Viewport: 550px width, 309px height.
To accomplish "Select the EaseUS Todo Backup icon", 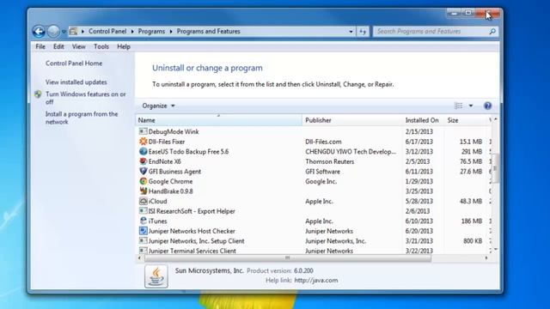I will tap(143, 151).
